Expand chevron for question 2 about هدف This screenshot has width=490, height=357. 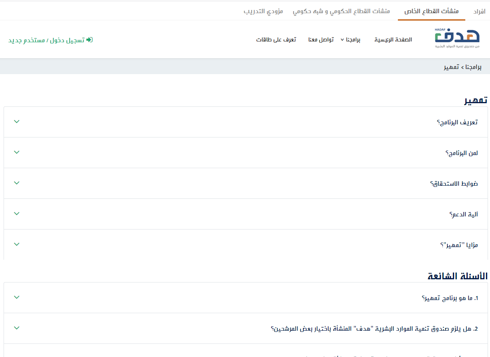pyautogui.click(x=17, y=328)
